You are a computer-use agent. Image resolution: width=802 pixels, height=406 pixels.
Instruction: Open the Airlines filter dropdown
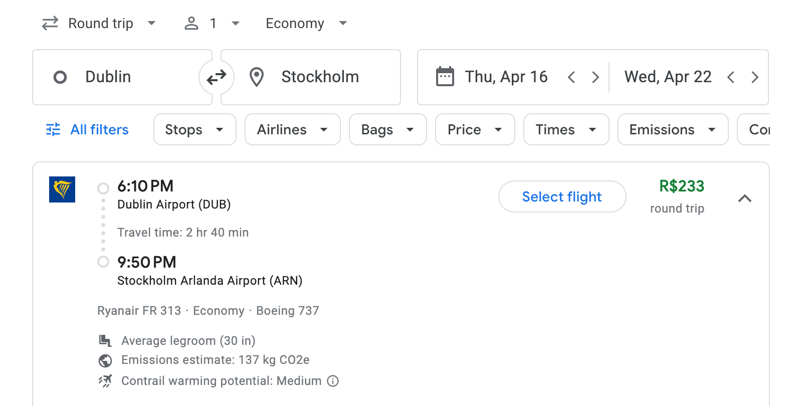coord(292,129)
